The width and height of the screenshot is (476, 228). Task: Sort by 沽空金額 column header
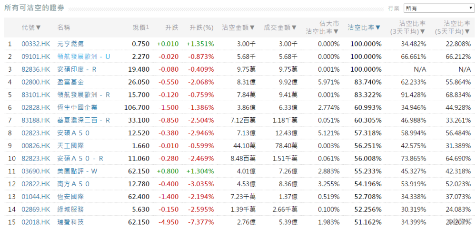tap(238, 27)
